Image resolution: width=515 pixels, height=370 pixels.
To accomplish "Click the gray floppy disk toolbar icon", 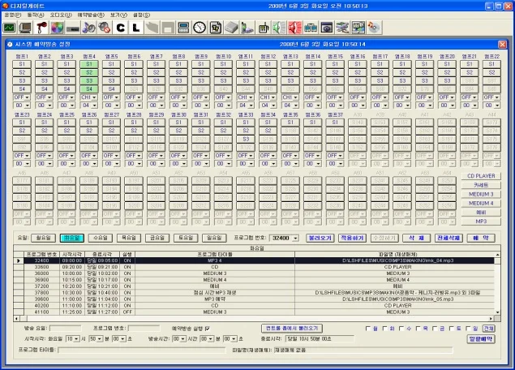I will point(168,28).
